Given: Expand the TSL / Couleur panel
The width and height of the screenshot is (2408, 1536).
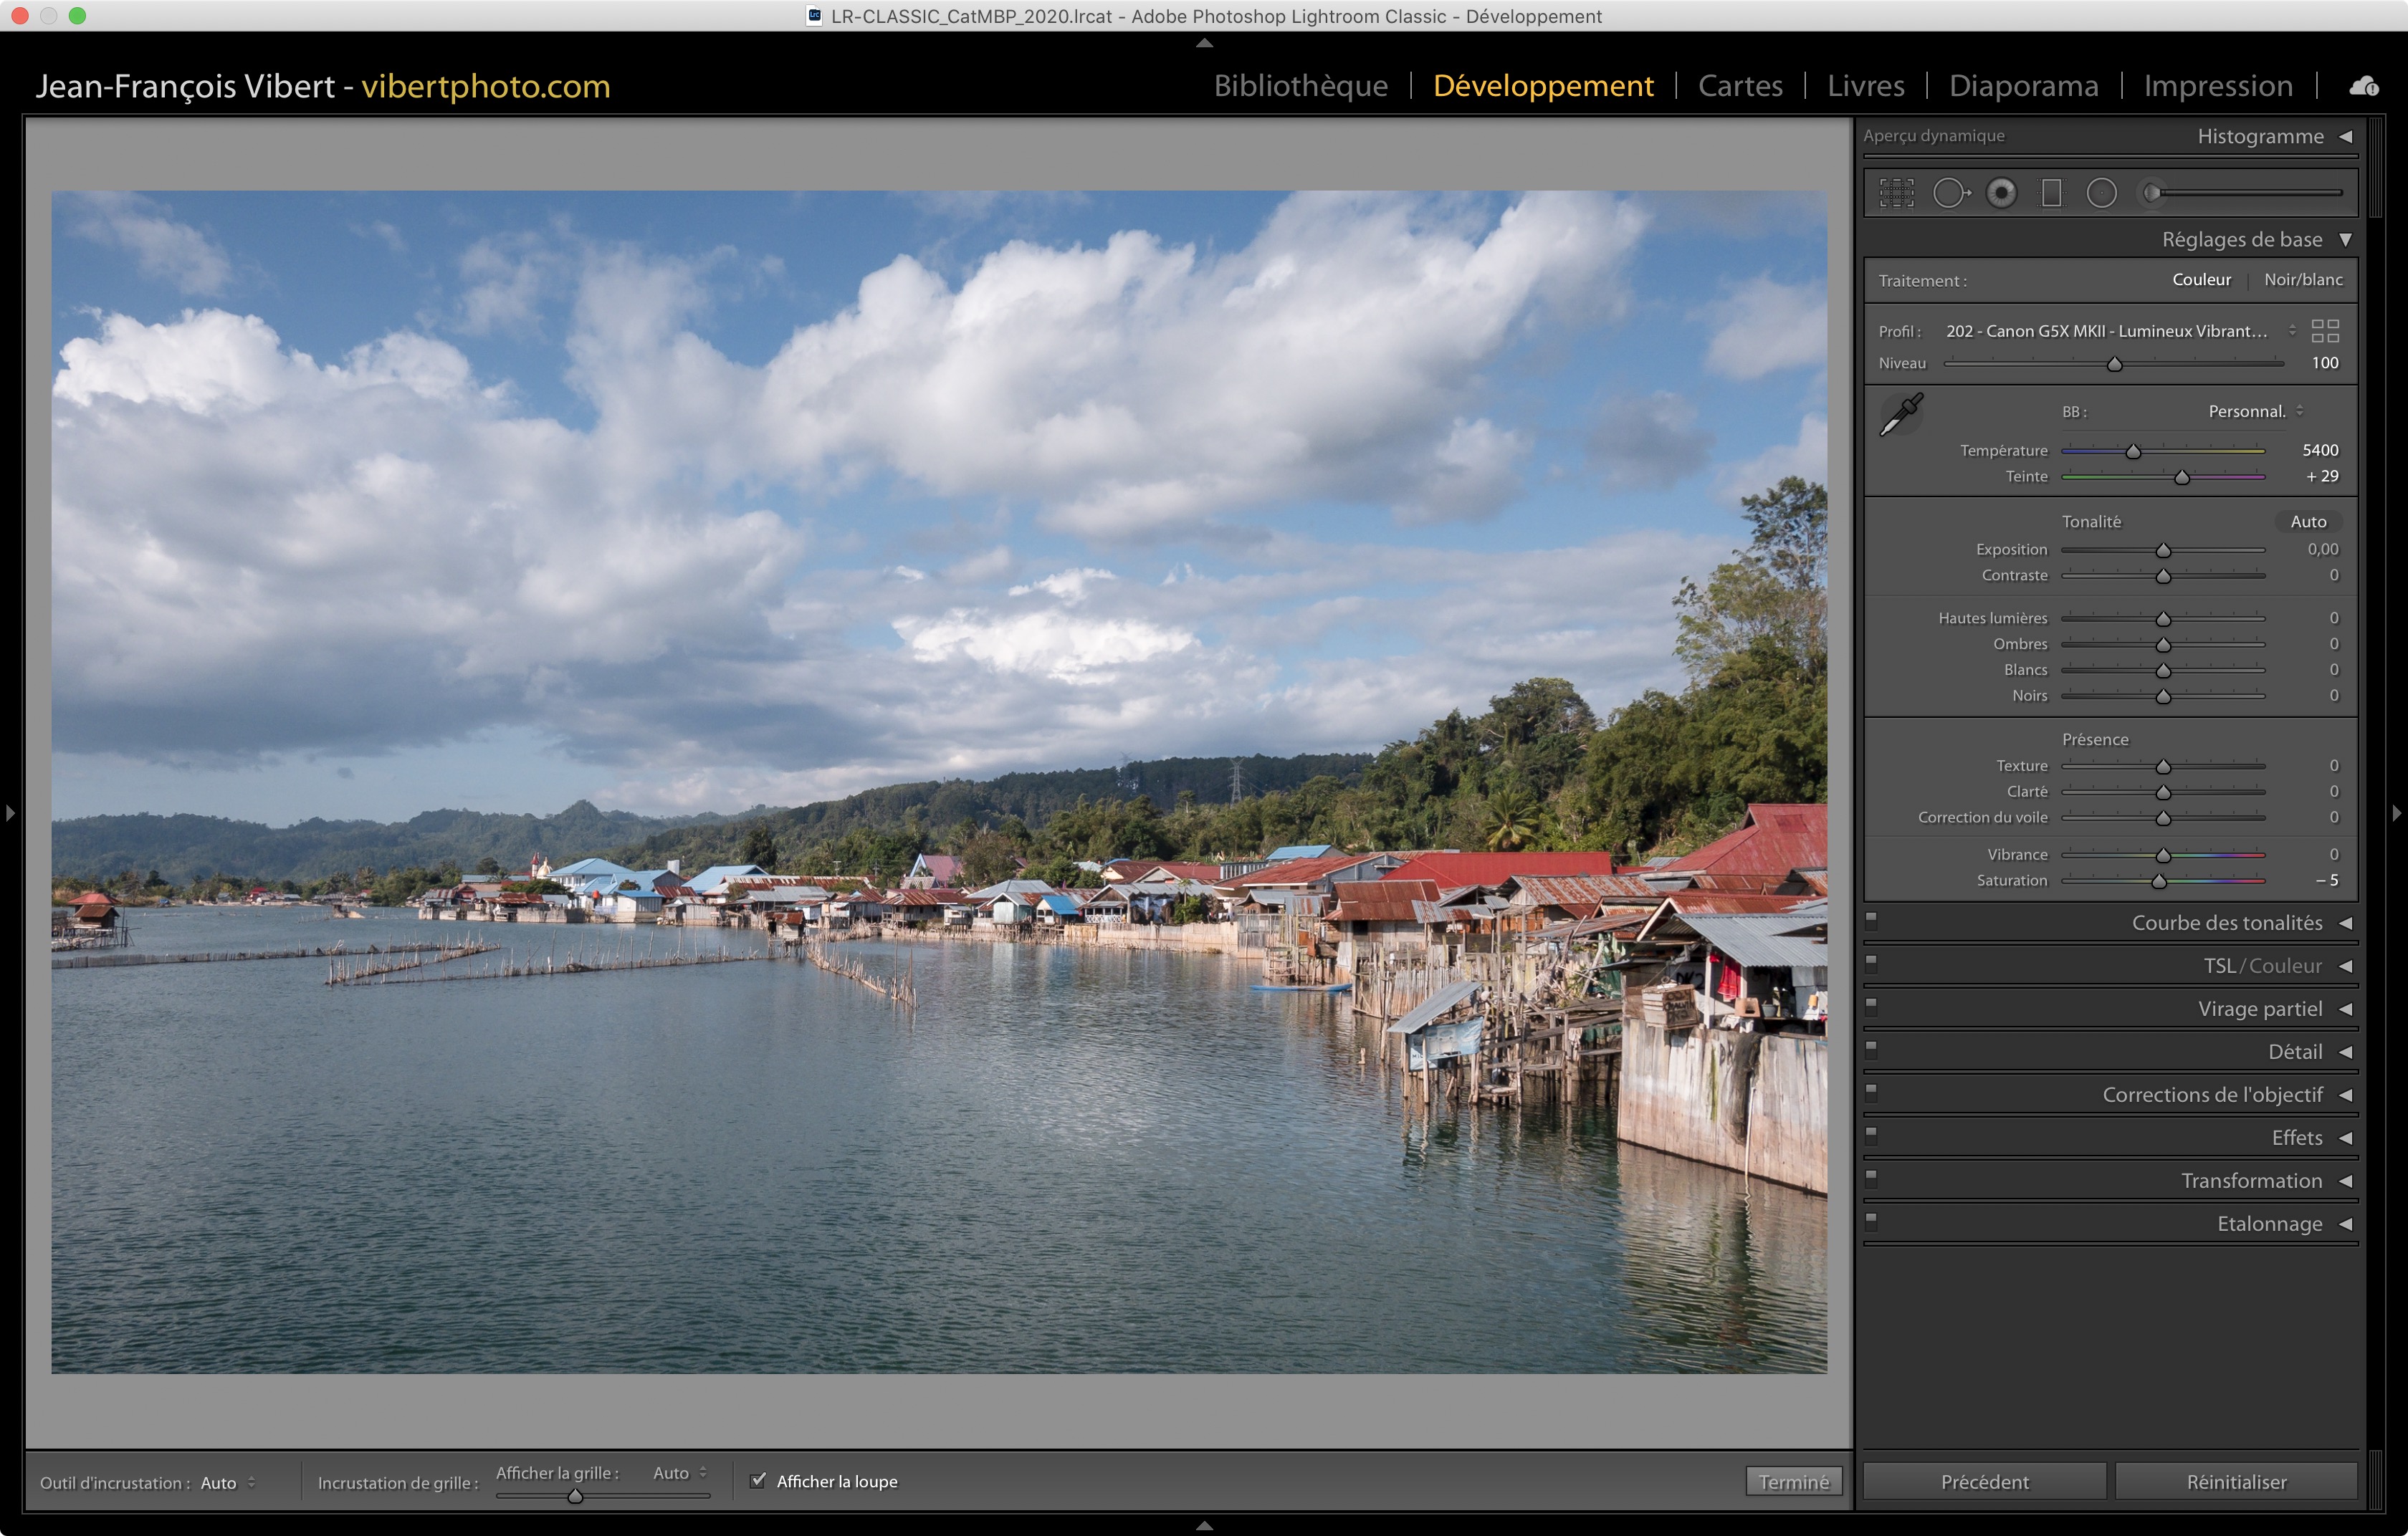Looking at the screenshot, I should [x=2345, y=966].
